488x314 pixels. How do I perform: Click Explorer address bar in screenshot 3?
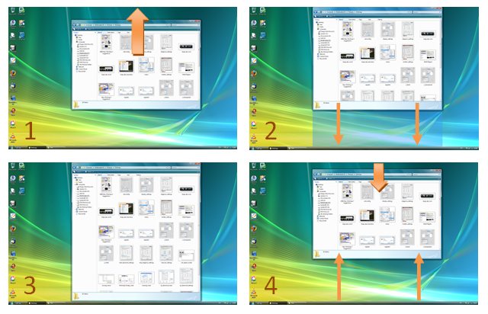coord(125,168)
